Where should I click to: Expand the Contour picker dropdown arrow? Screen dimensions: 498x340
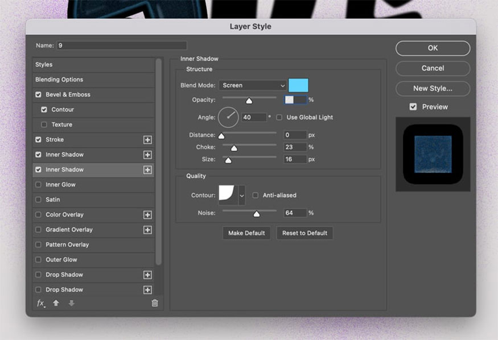(242, 195)
